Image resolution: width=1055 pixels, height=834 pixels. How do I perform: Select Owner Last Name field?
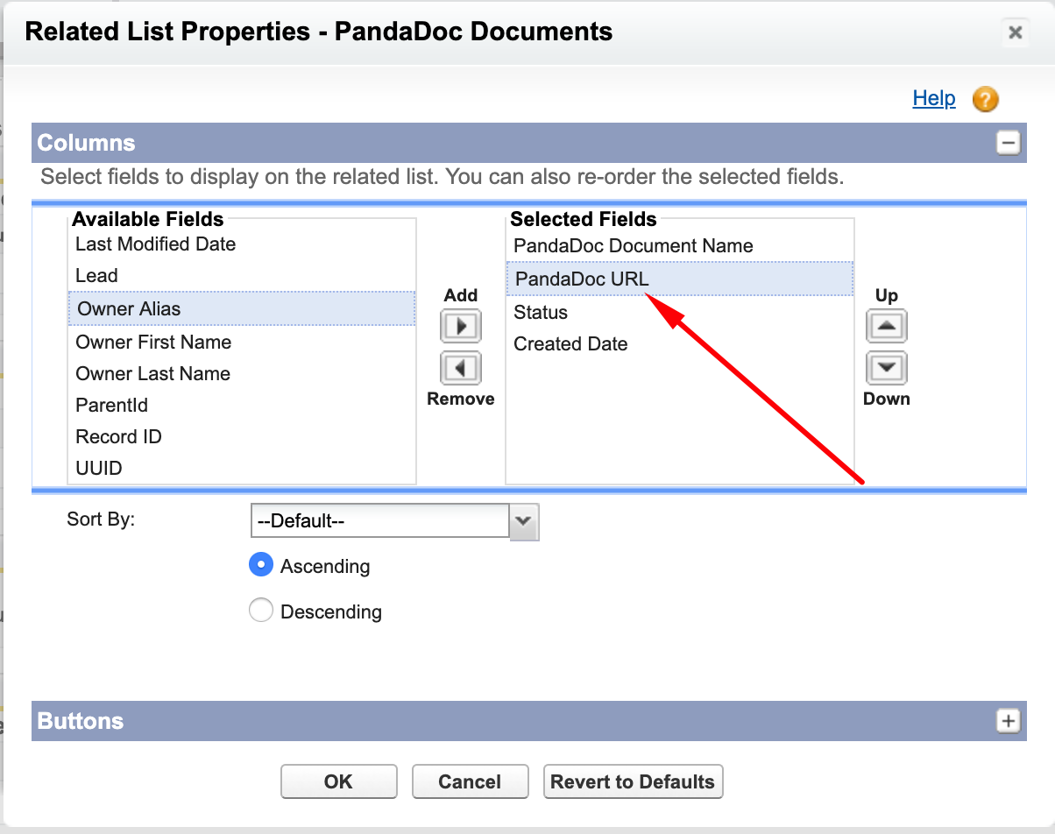(242, 374)
